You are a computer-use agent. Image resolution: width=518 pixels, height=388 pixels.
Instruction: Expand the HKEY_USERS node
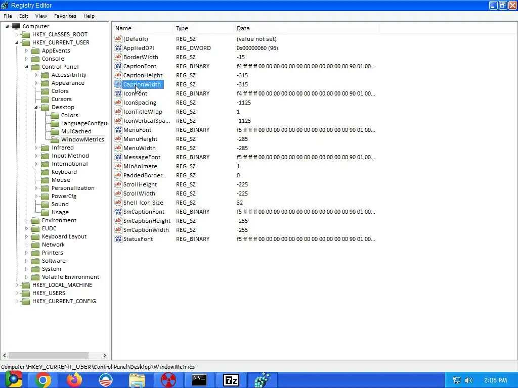[17, 293]
